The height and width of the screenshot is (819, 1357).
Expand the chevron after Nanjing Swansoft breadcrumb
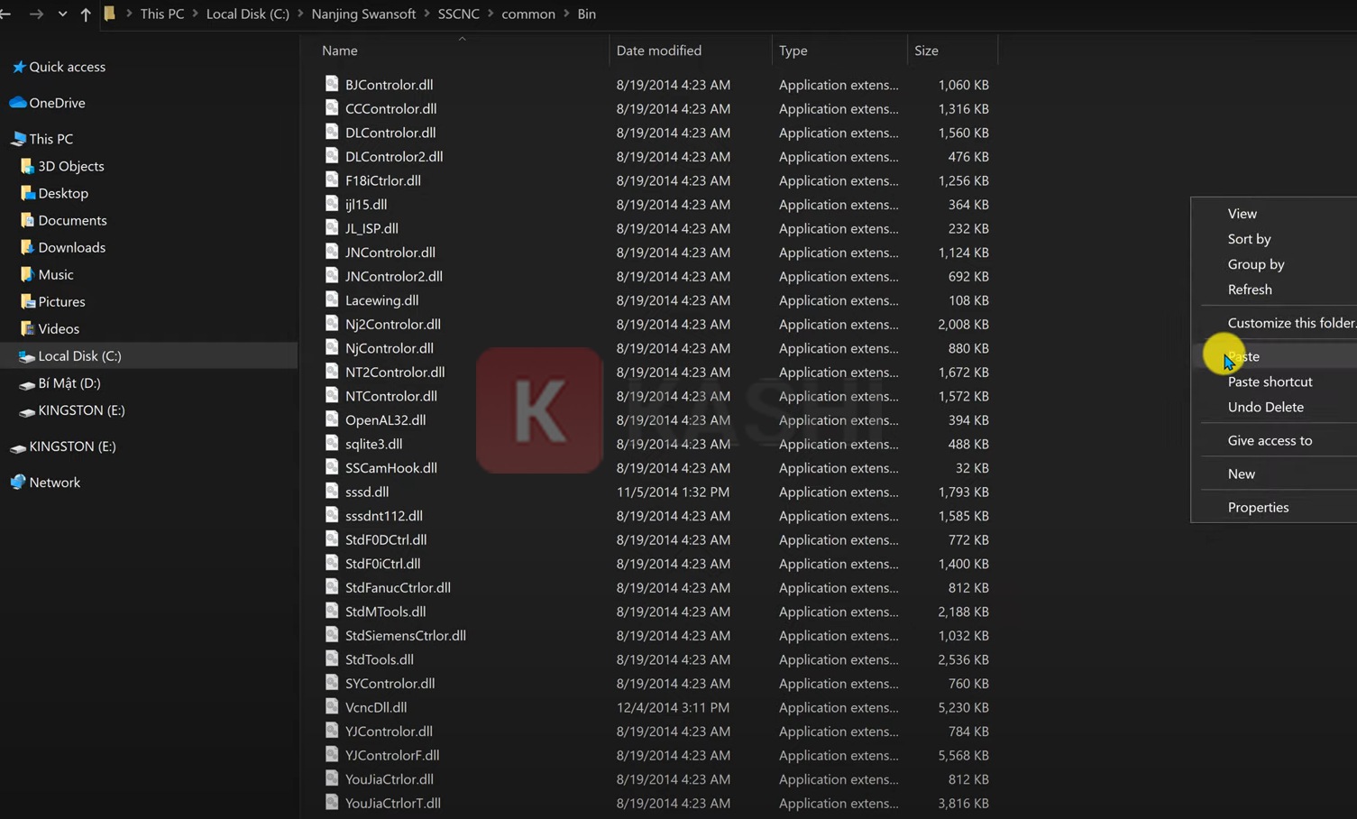427,14
